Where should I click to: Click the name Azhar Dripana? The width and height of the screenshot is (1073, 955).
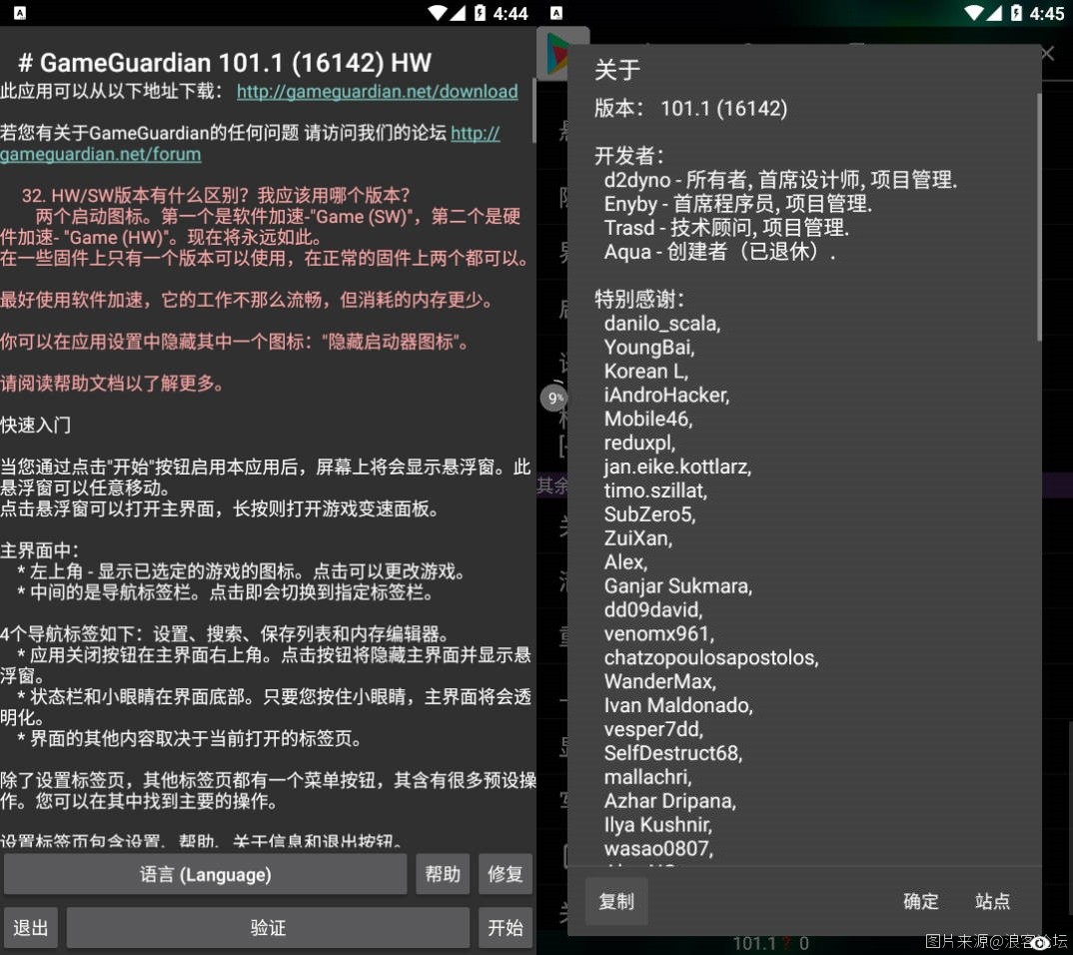click(670, 801)
